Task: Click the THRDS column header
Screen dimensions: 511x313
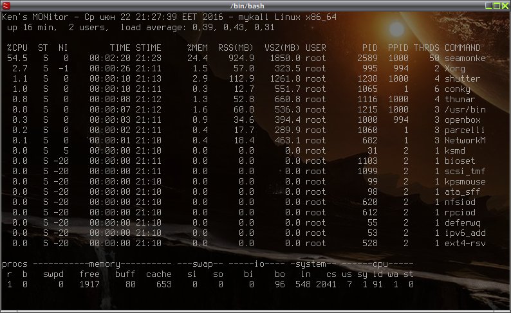Action: click(x=427, y=48)
